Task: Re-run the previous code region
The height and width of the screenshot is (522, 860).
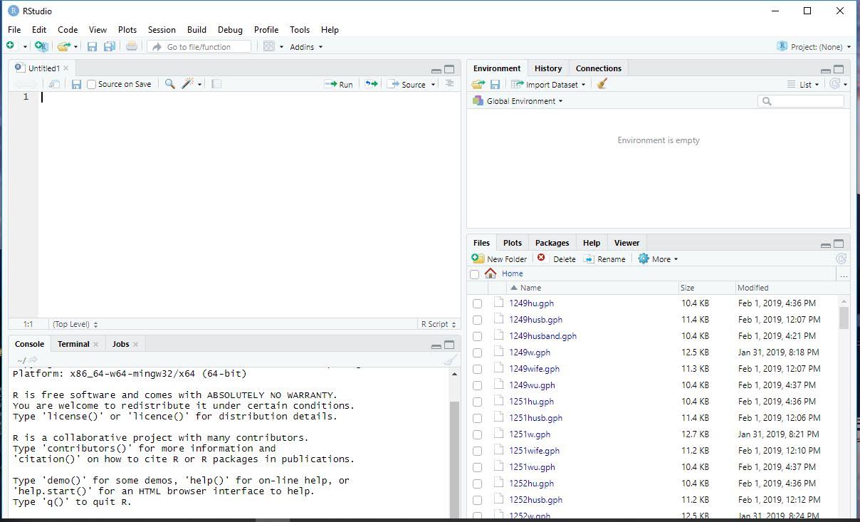Action: coord(372,84)
